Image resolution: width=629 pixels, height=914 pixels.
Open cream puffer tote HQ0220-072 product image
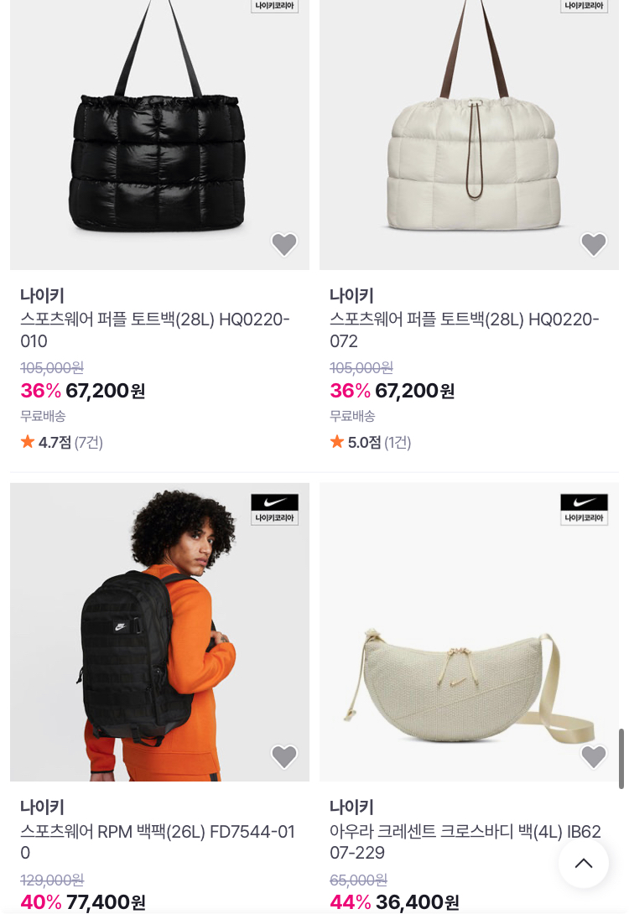tap(470, 135)
